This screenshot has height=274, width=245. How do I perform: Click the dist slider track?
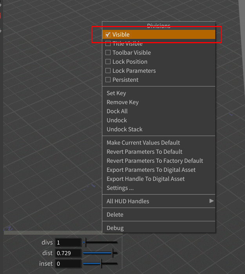100,253
